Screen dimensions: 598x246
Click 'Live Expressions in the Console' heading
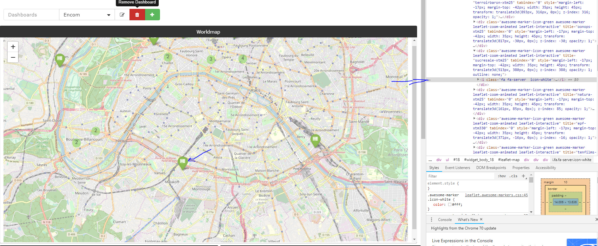(x=462, y=241)
